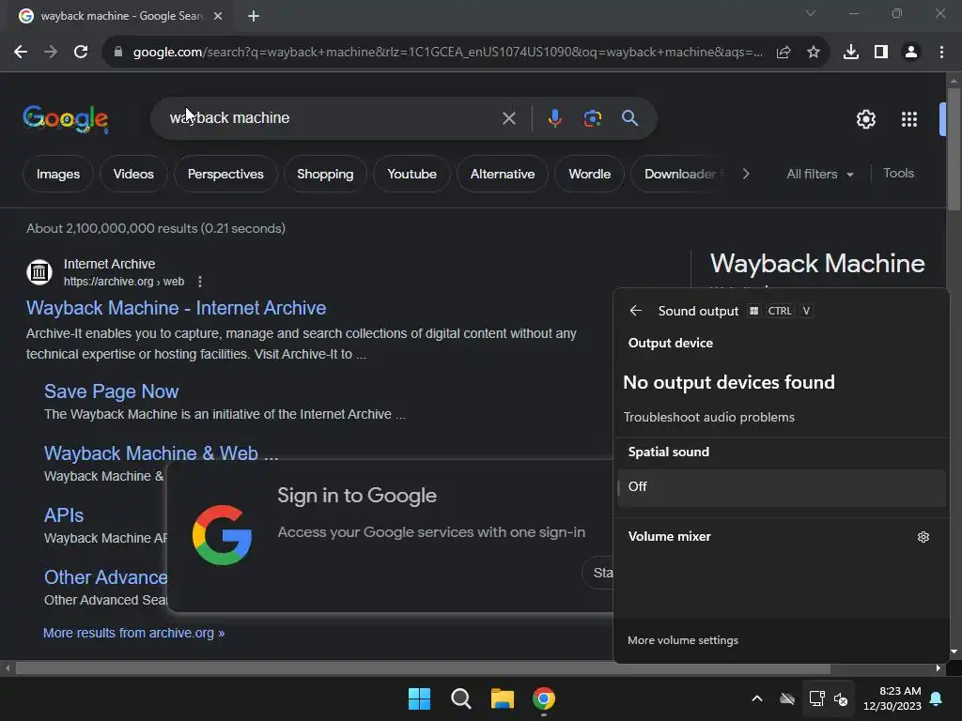Open the tab search chevron in the title bar

click(811, 13)
